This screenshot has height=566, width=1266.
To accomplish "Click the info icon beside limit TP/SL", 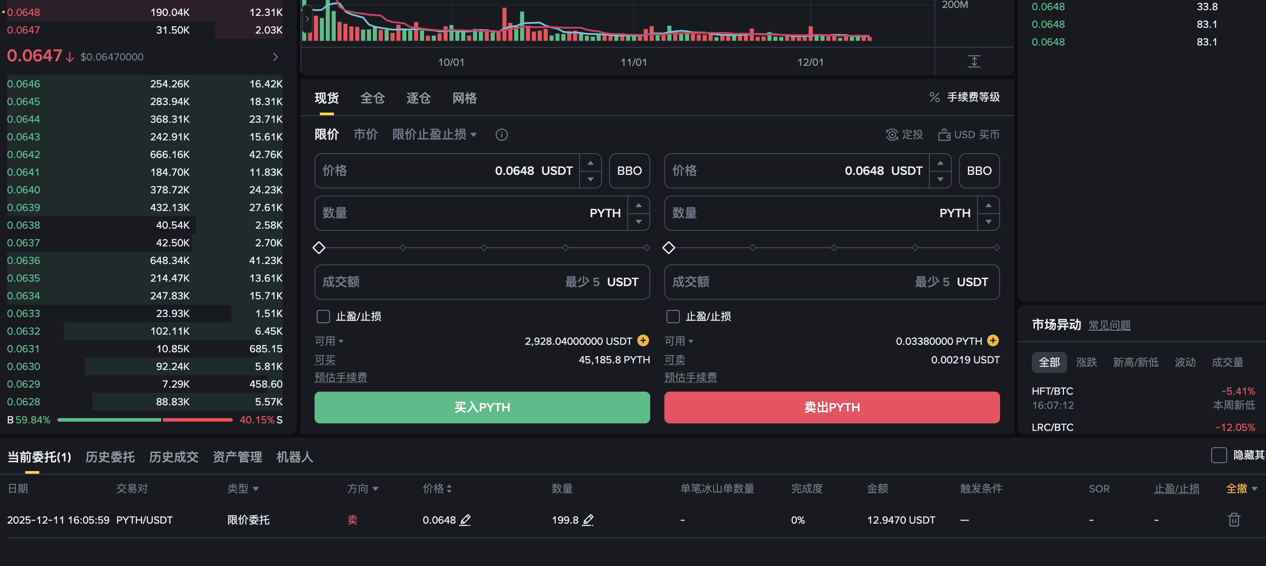I will pos(501,135).
